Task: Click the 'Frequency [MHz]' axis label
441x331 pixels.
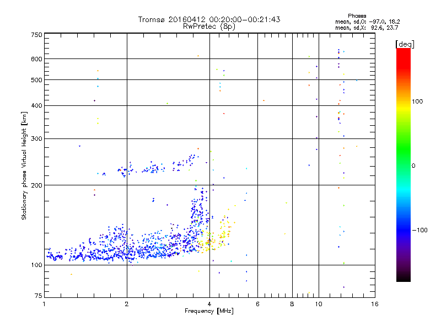Action: click(209, 311)
